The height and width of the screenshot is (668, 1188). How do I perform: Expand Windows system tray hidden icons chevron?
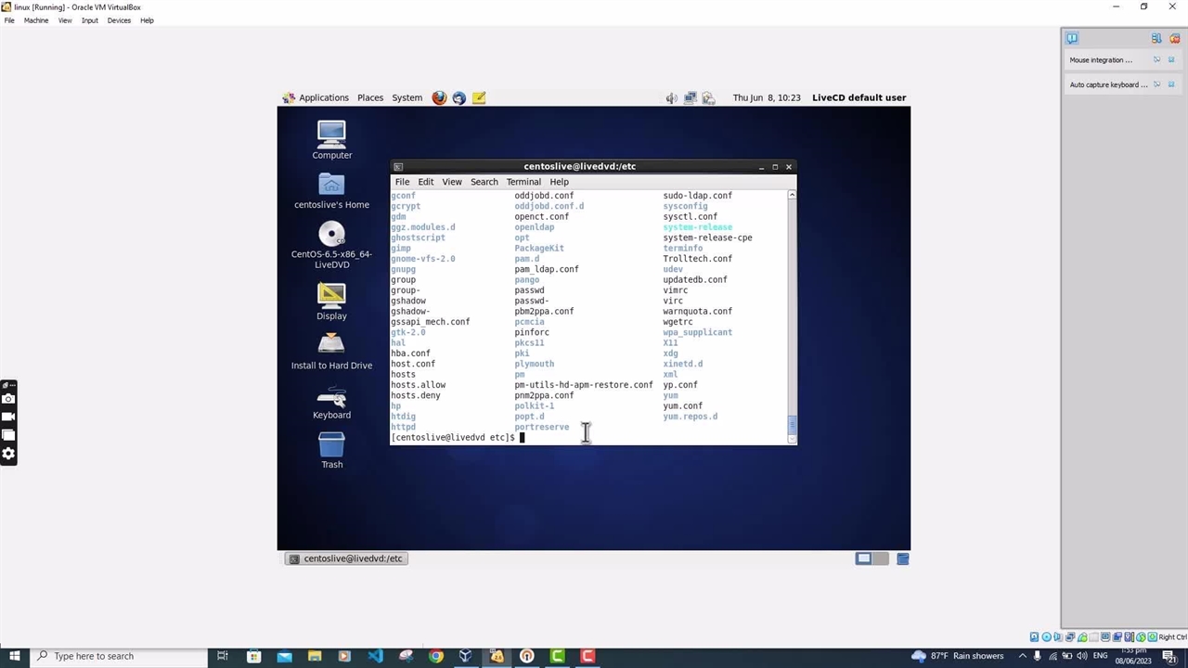[x=1023, y=656]
